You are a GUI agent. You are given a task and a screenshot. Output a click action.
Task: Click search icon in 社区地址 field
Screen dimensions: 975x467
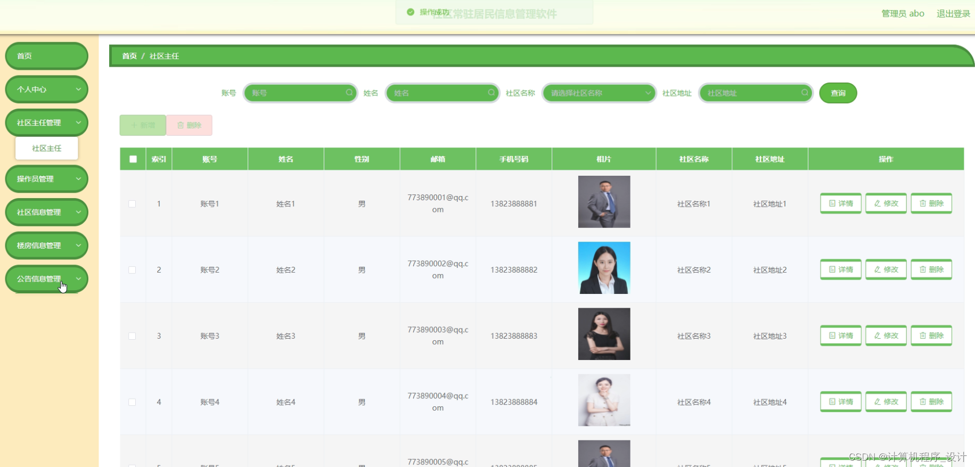(x=805, y=93)
